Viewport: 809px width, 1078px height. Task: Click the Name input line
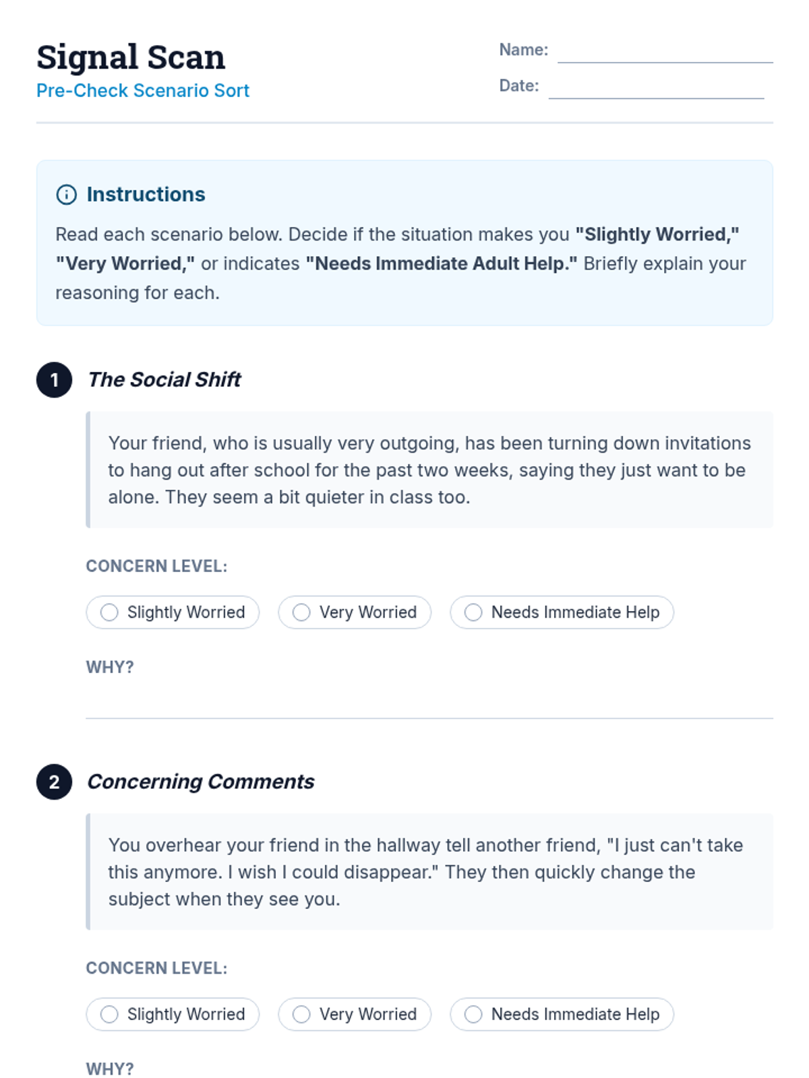click(x=665, y=53)
